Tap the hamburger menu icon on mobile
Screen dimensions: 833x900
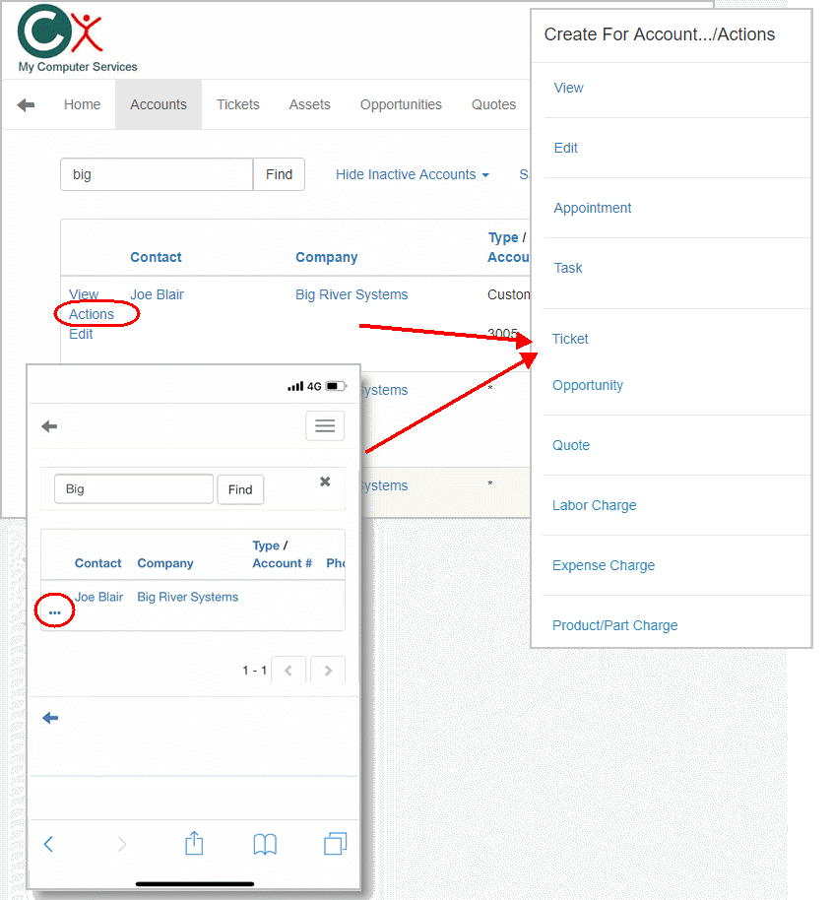[x=325, y=425]
